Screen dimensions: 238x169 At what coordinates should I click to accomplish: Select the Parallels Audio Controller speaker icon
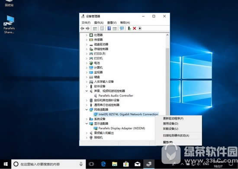click(96, 96)
